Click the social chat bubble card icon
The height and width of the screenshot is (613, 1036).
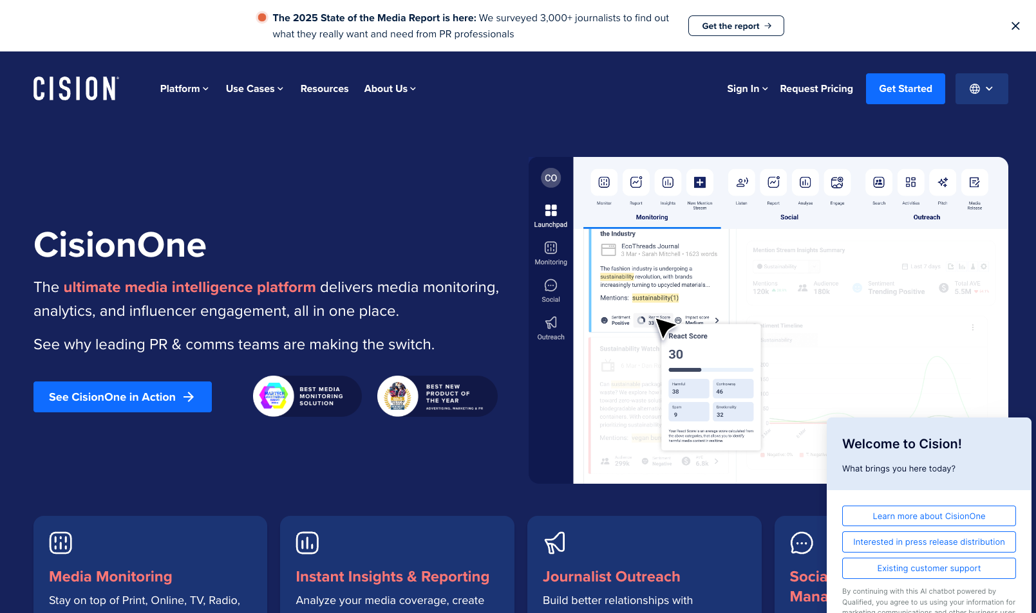[x=802, y=543]
